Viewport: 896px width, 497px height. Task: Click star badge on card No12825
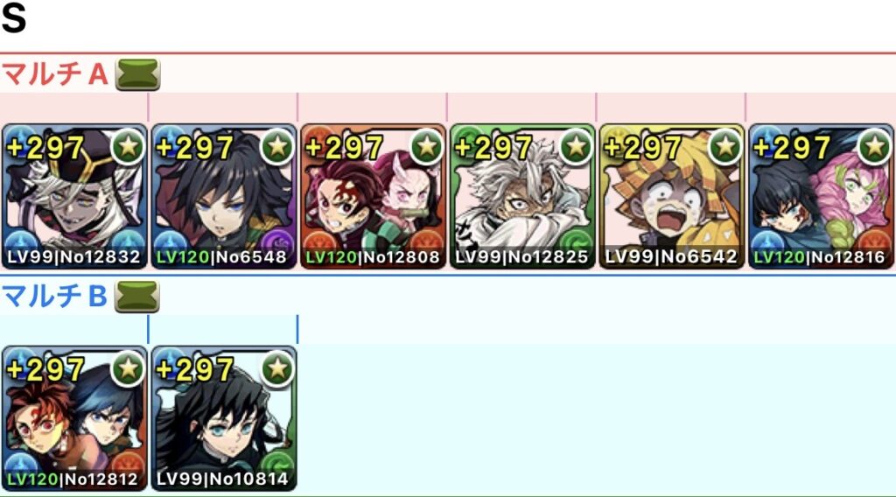576,147
